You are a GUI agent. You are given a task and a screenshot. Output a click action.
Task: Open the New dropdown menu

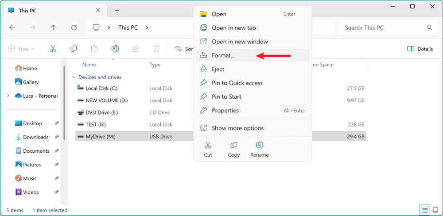(21, 49)
